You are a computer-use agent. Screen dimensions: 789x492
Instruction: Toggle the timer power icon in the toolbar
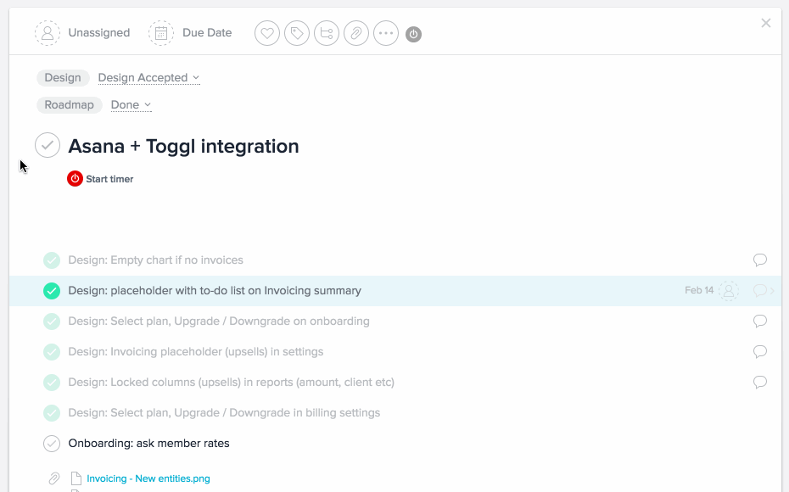click(413, 33)
